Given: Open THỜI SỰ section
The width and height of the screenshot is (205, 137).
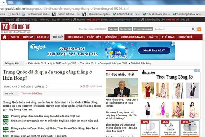Looking at the screenshot, I should point(28,37).
